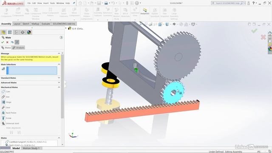272x153 pixels.
Task: Open the question mark help menu
Action: point(253,3)
